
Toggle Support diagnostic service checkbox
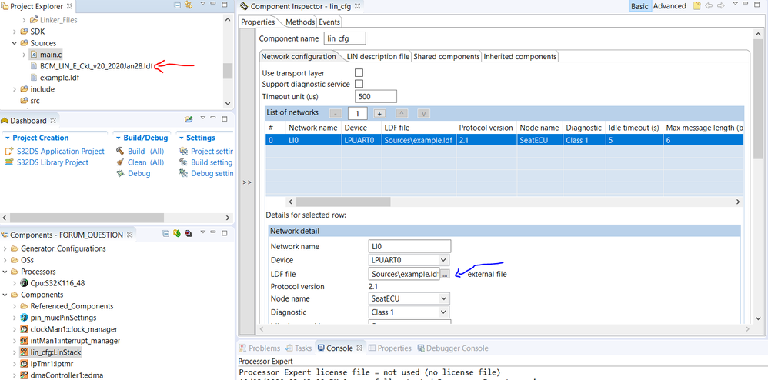[x=359, y=84]
